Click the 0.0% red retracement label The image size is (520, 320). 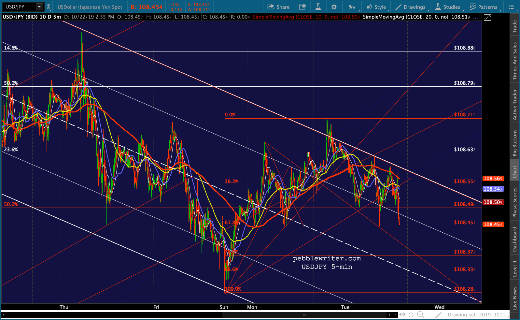230,115
